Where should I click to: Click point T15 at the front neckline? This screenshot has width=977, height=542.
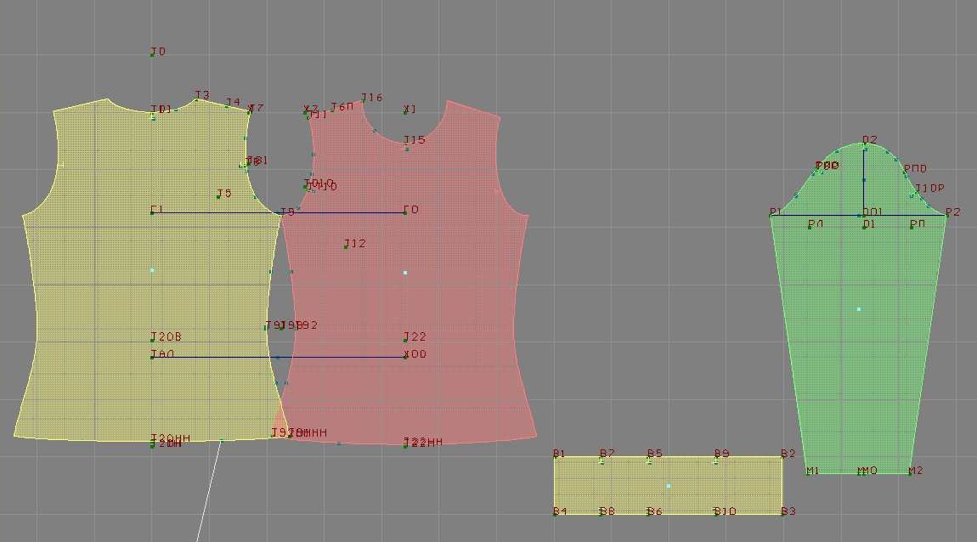(408, 148)
